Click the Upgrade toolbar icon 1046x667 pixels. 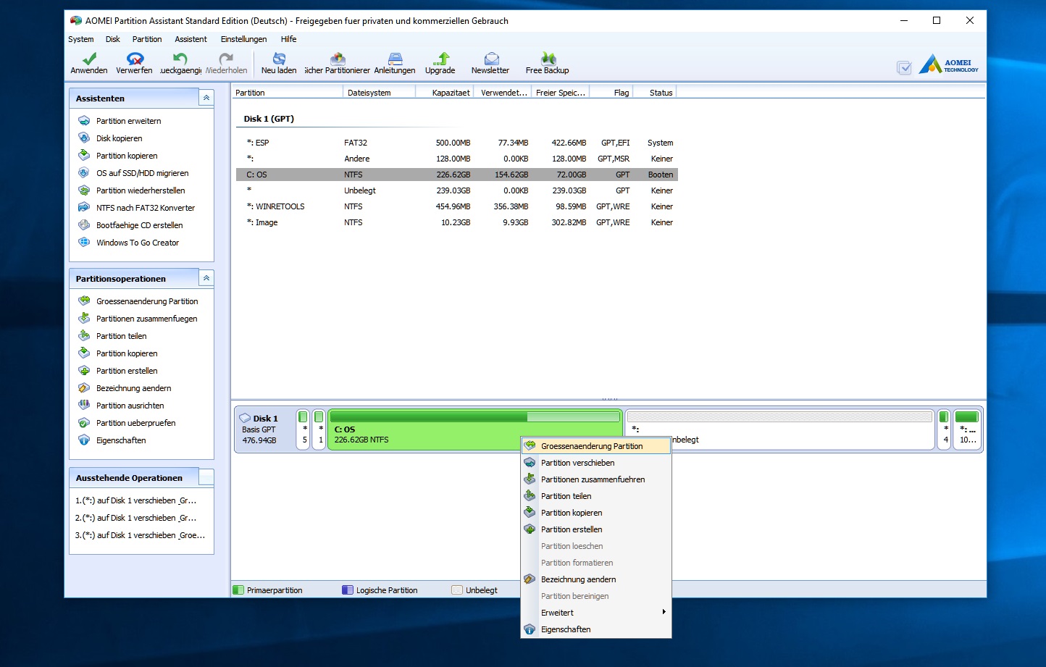[440, 63]
